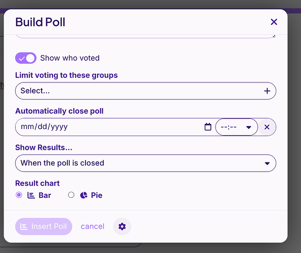This screenshot has width=301, height=253.
Task: Click the pie chart icon
Action: pyautogui.click(x=83, y=195)
